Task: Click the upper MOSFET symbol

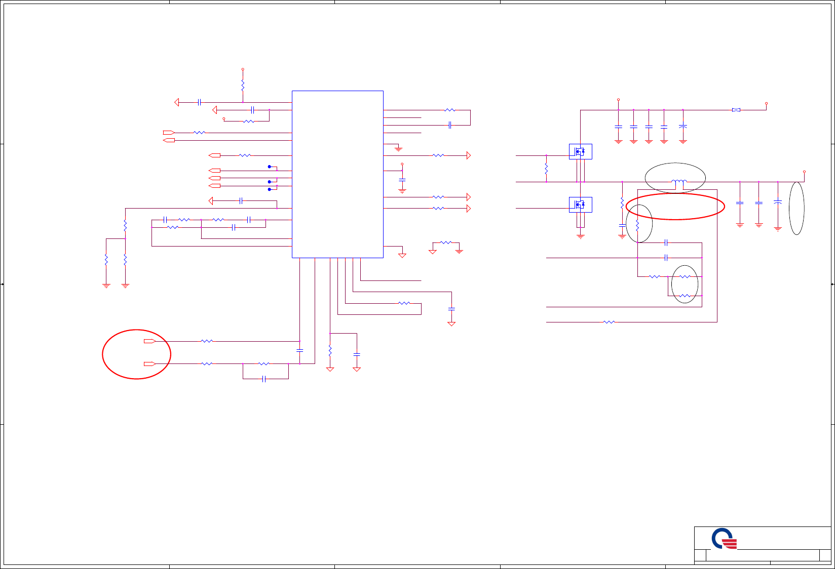Action: (x=581, y=151)
